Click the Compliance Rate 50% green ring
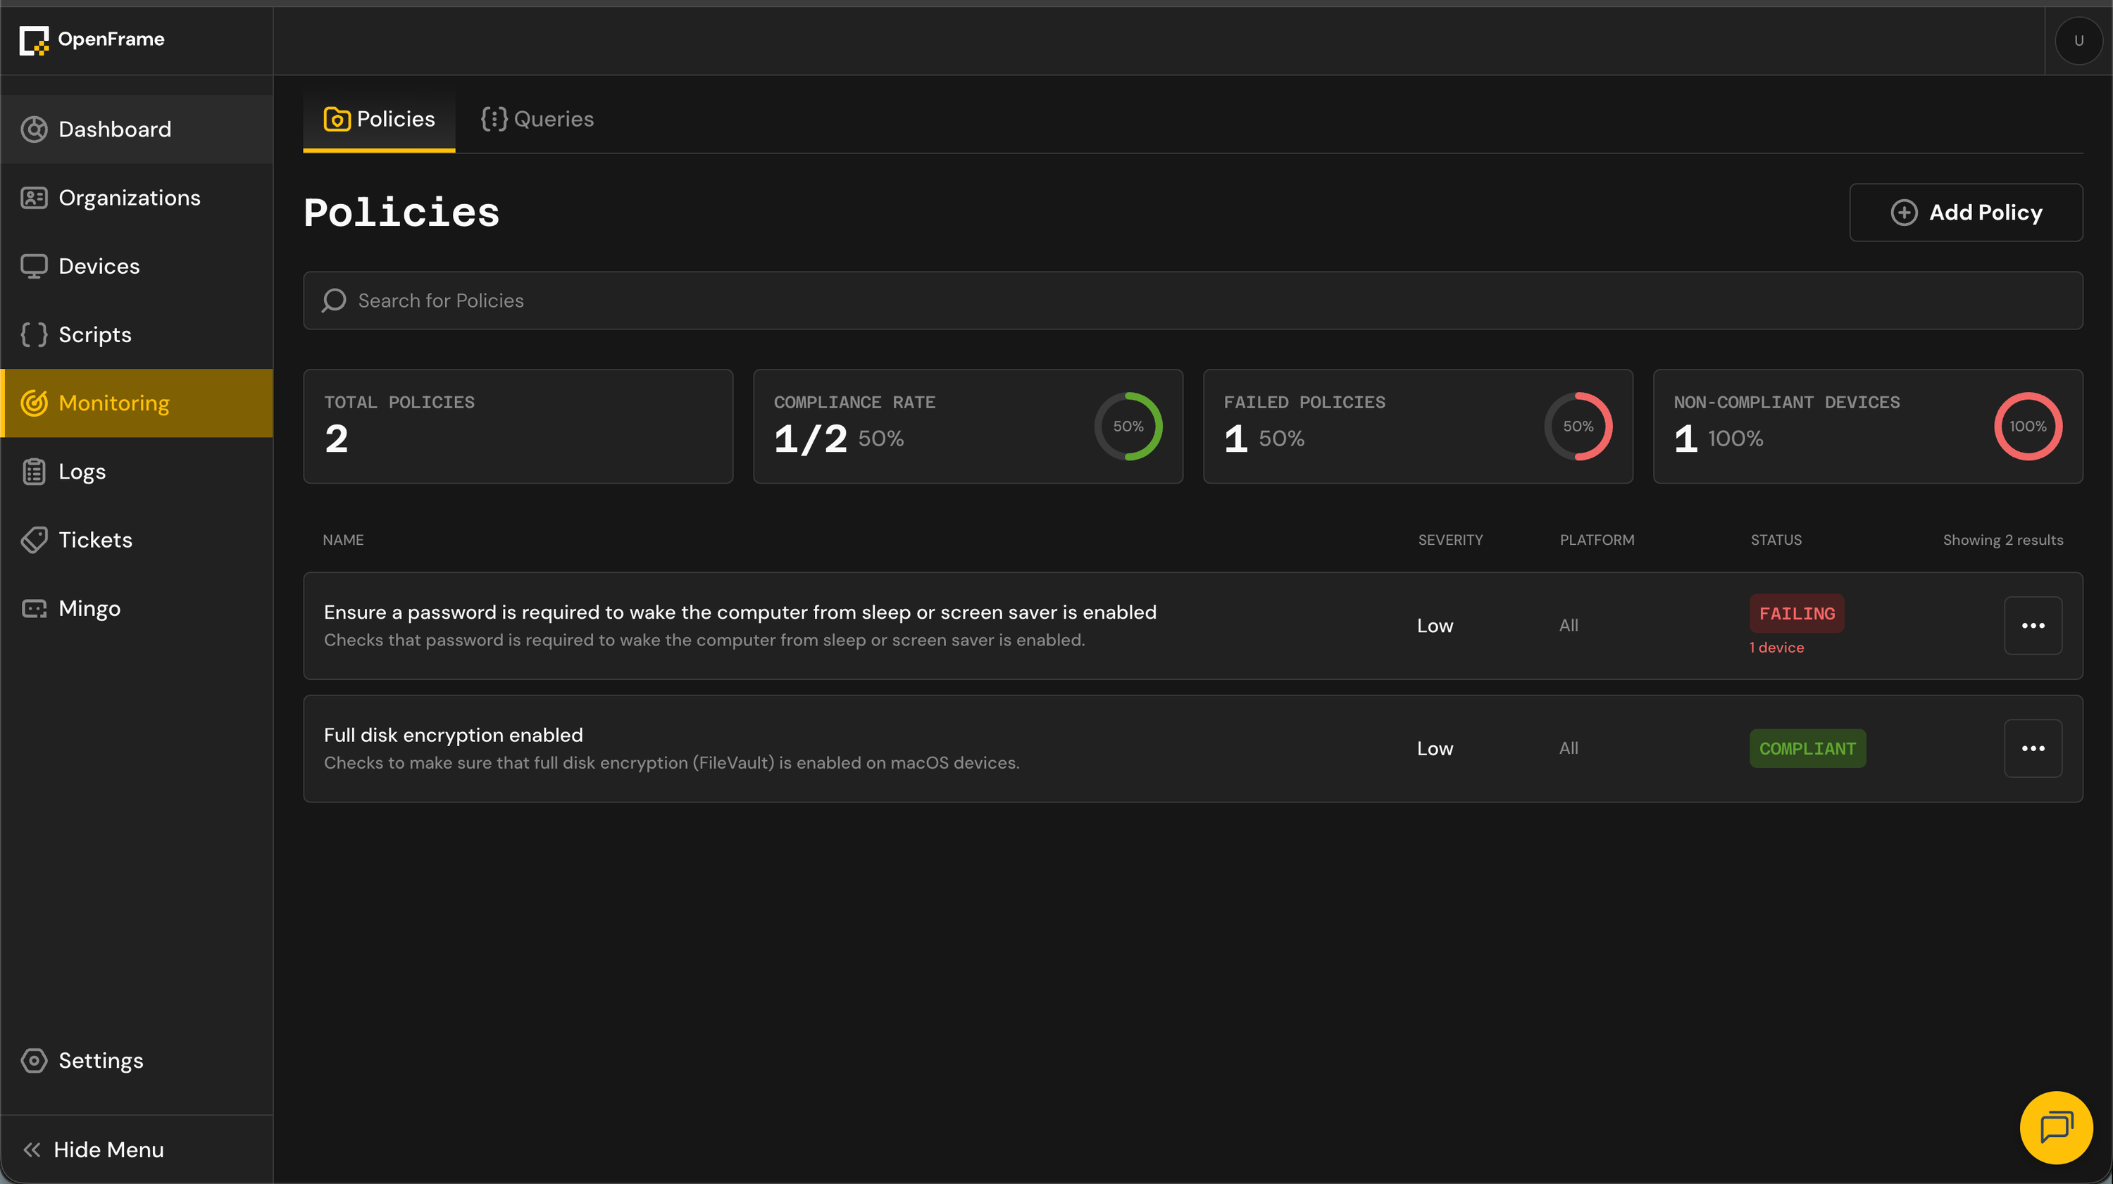 point(1128,427)
